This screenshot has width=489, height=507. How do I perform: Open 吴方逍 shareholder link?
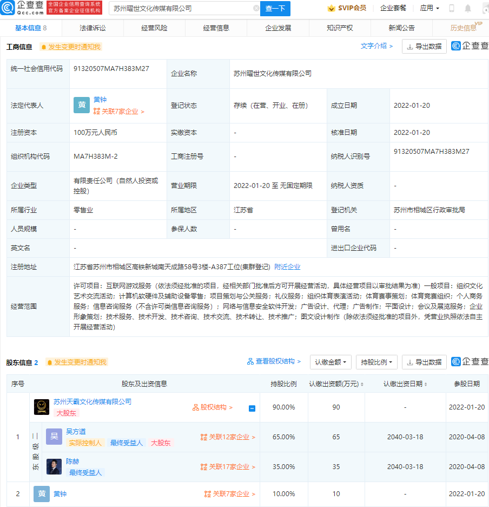(x=76, y=432)
